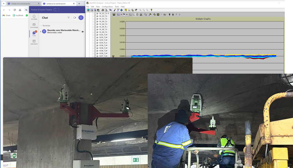
Task: Click the browser back arrow
Action: pyautogui.click(x=4, y=10)
